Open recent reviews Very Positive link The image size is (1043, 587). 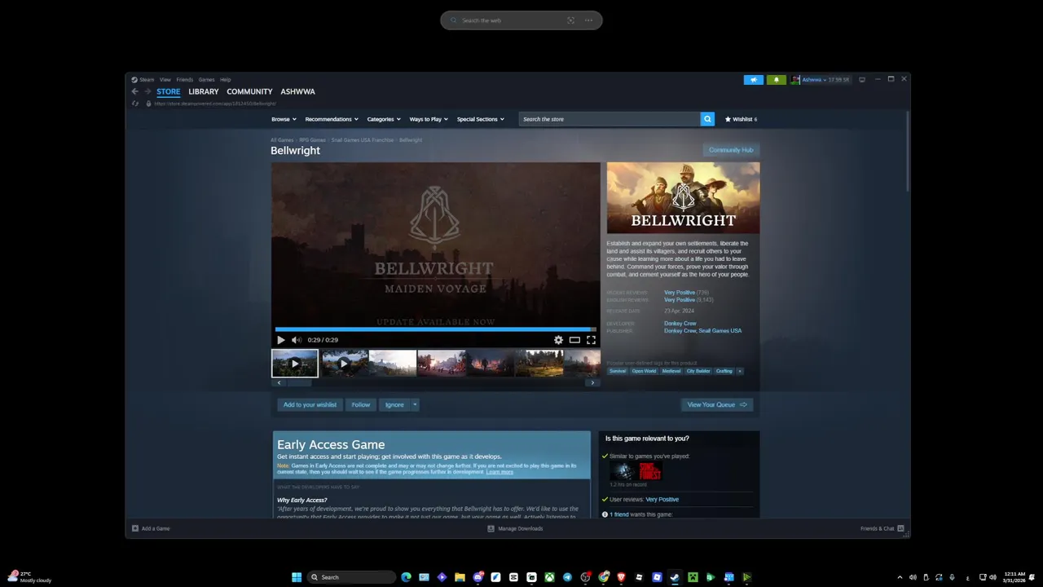click(x=680, y=293)
